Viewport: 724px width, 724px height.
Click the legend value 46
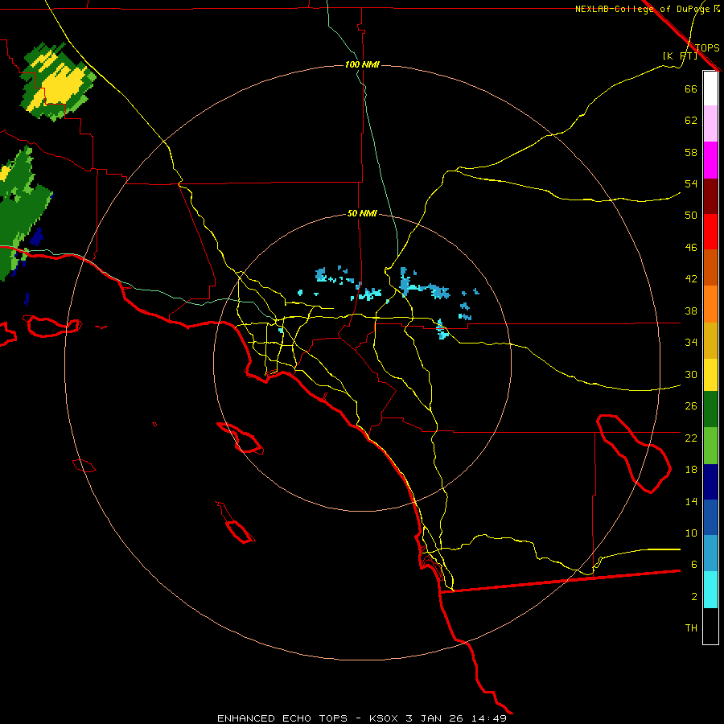tap(691, 248)
